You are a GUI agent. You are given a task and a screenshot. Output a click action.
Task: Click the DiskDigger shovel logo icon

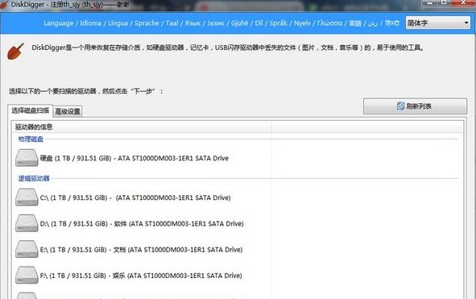coord(15,52)
